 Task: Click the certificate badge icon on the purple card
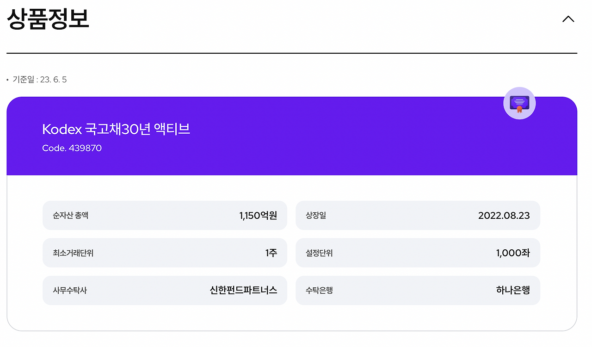[x=519, y=103]
